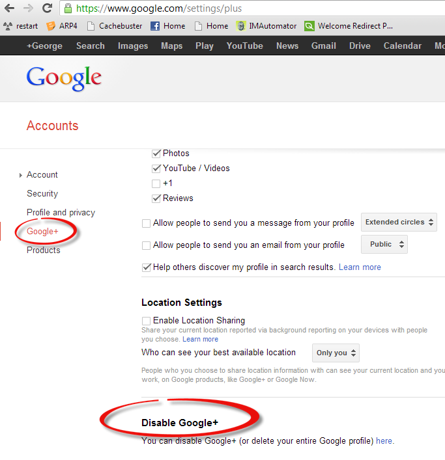
Task: Click the green padlock security icon
Action: pos(68,8)
